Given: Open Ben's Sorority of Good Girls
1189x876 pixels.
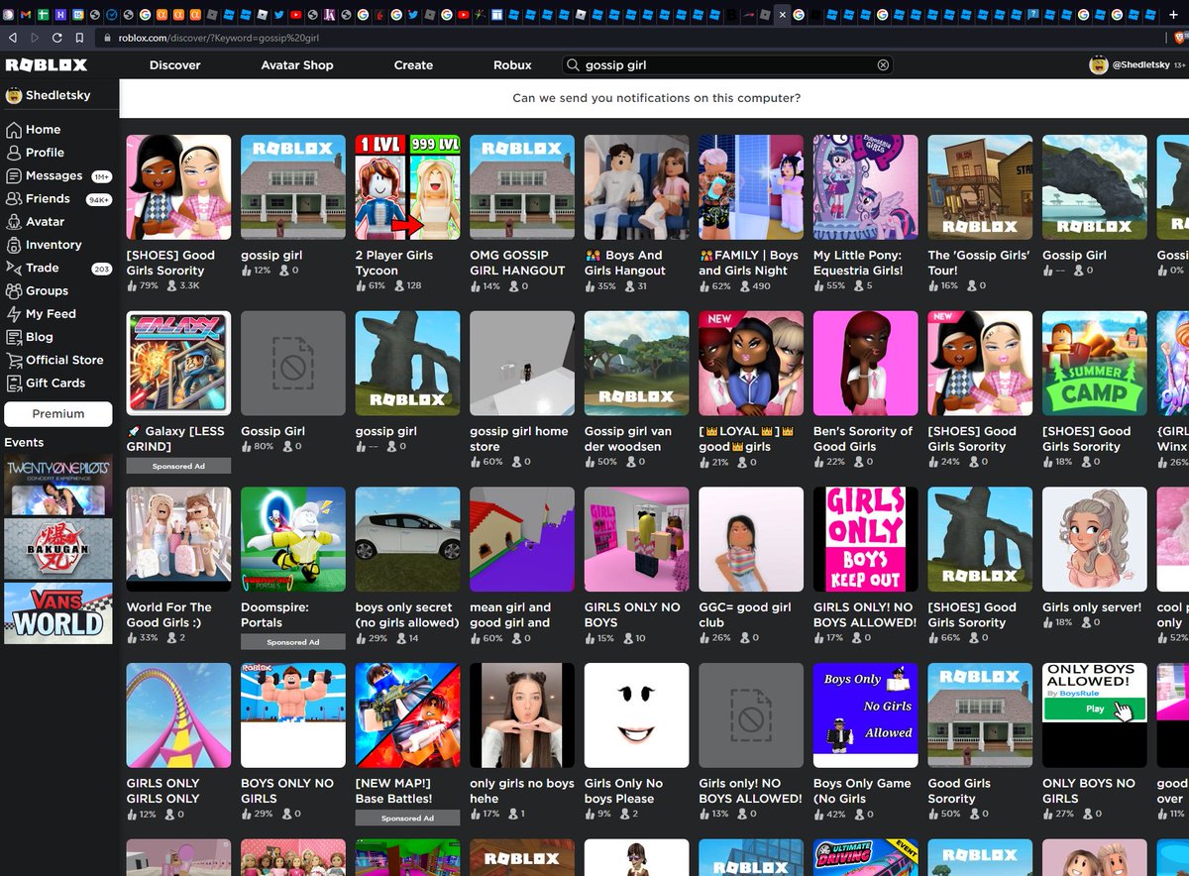Looking at the screenshot, I should [865, 364].
